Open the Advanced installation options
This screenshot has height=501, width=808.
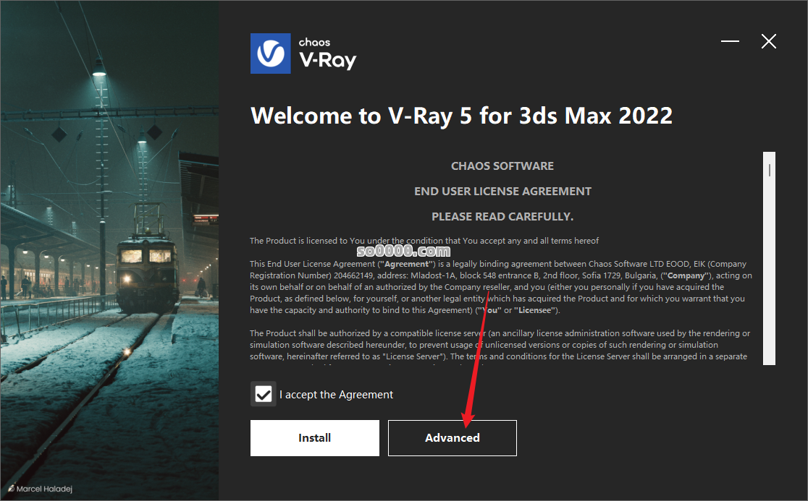click(x=453, y=437)
